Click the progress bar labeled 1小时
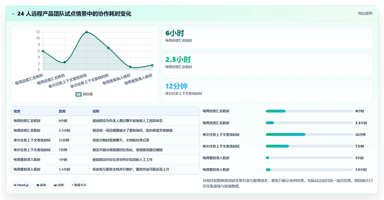The image size is (384, 200). pyautogui.click(x=309, y=158)
